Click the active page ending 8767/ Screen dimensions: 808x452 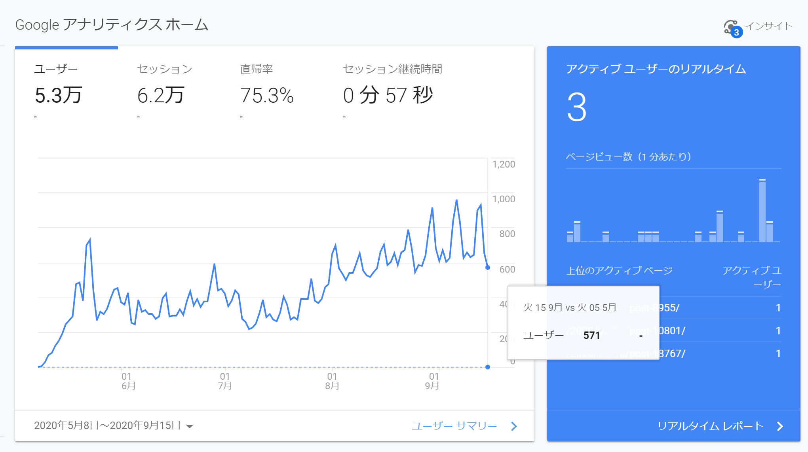click(x=672, y=354)
